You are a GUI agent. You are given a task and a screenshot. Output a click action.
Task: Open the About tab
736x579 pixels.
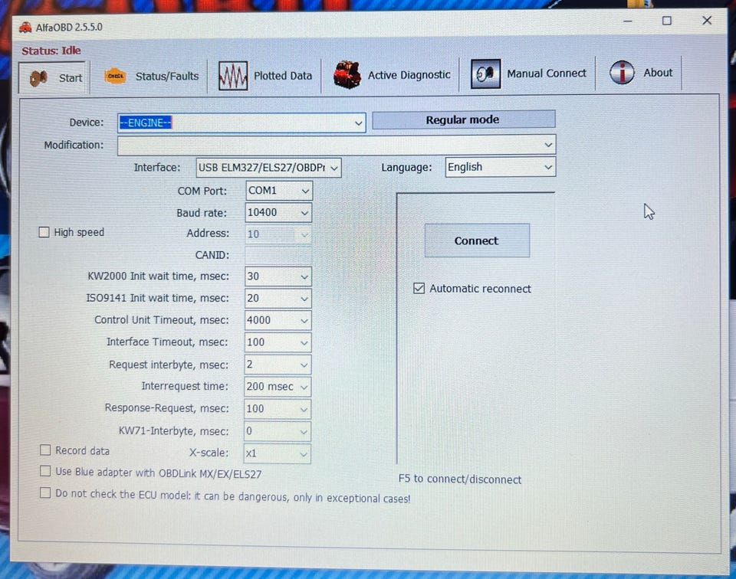[x=640, y=73]
